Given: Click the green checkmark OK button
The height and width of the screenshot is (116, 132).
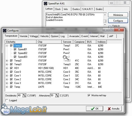Looking at the screenshot, I should point(95,109).
